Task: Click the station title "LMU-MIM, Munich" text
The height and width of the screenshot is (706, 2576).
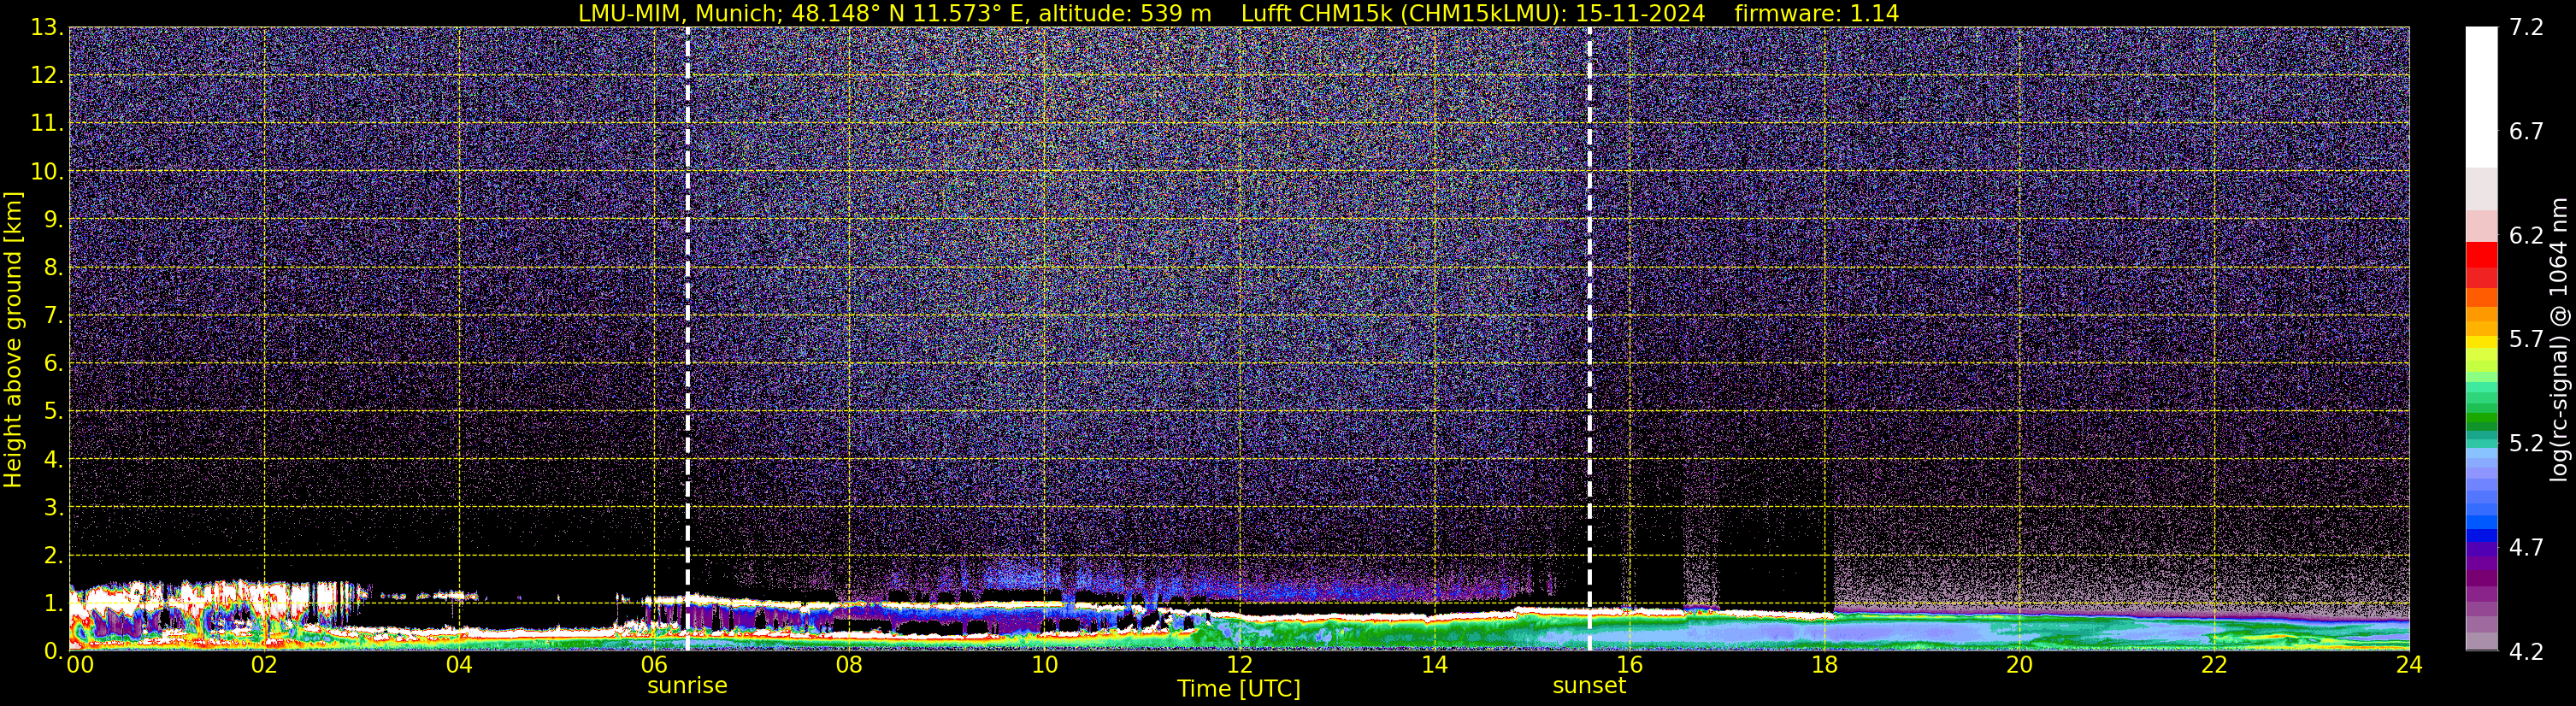Action: (x=675, y=13)
